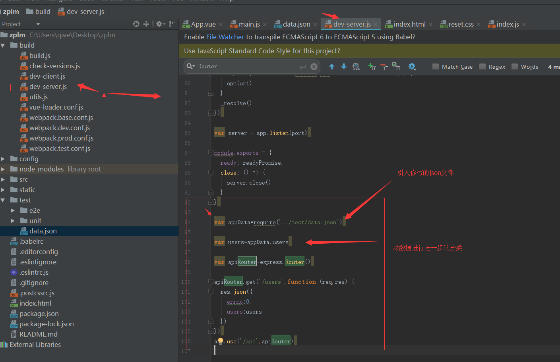Expand the node_modules folder

click(3, 169)
